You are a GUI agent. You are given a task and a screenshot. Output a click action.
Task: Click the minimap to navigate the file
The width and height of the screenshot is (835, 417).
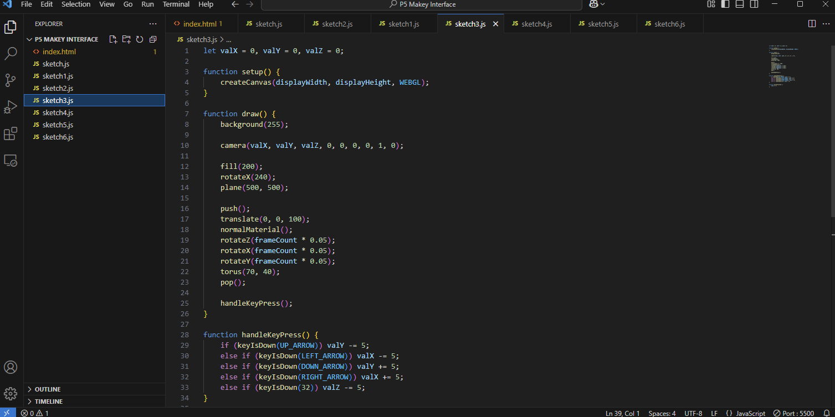(x=783, y=66)
